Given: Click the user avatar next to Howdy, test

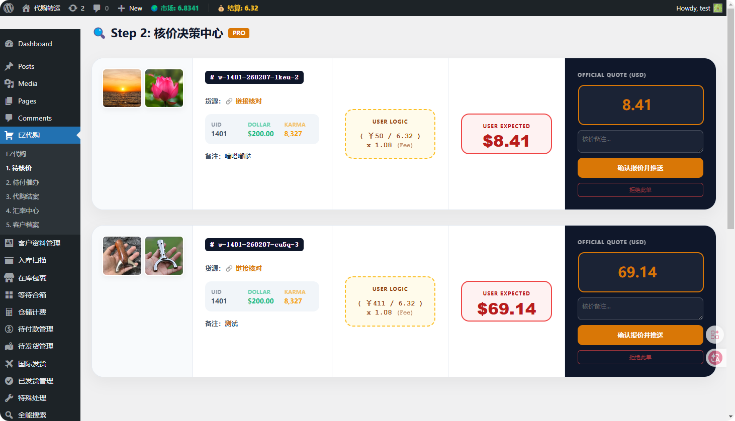Looking at the screenshot, I should pyautogui.click(x=717, y=8).
